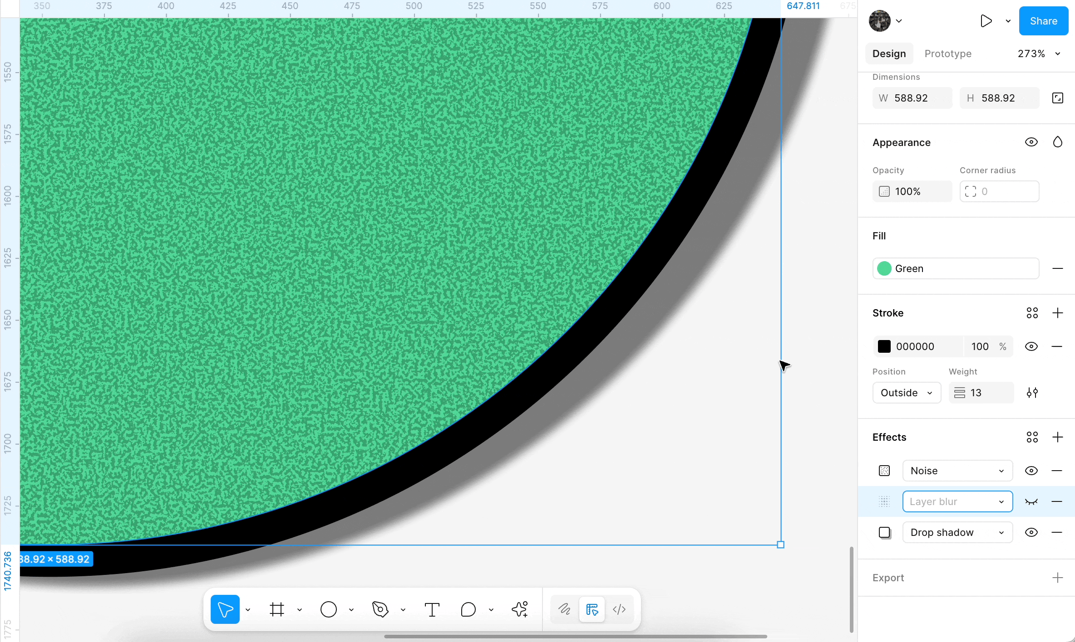Screen dimensions: 1075x642
Task: Hide the Drop shadow effect
Action: point(1031,532)
